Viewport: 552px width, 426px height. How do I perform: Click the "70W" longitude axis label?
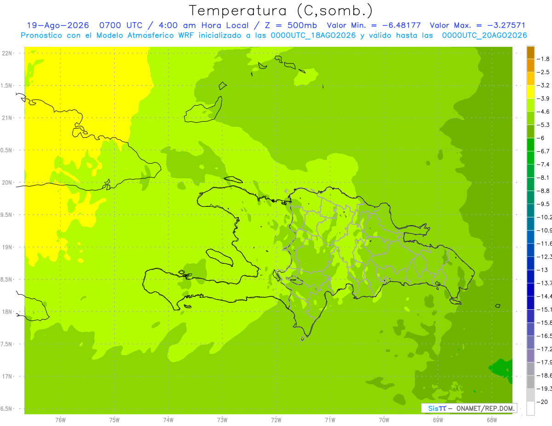click(384, 420)
